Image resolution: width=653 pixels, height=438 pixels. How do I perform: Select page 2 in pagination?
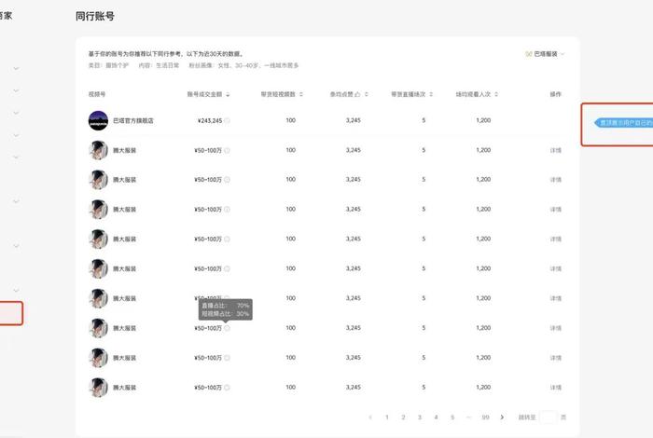[403, 417]
